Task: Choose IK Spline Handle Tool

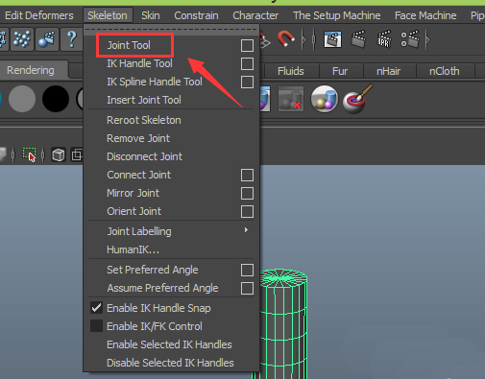Action: (155, 82)
